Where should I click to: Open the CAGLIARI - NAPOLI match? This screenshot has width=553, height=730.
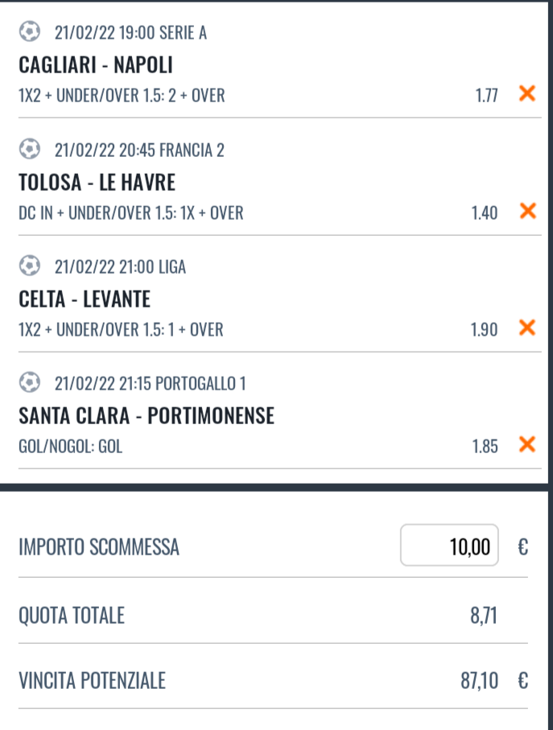pos(96,64)
